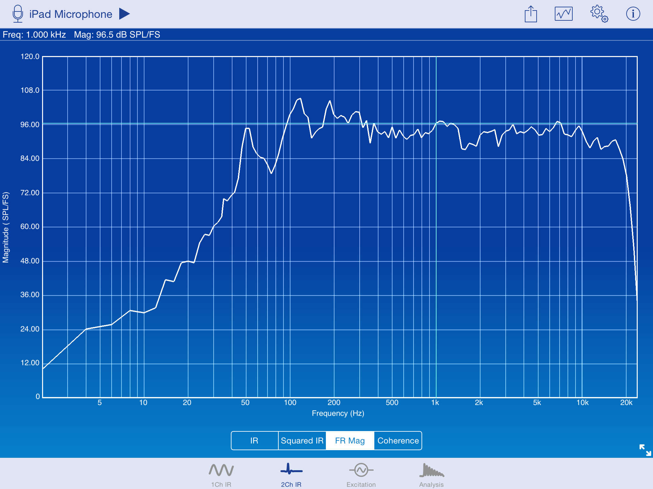Tap the Frequency (Hz) axis label

click(x=338, y=413)
